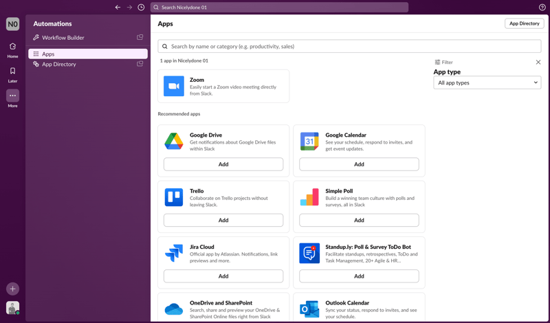The height and width of the screenshot is (323, 550).
Task: Click Standup.ly: Poll & Survey ToDo Bot title
Action: tap(368, 247)
